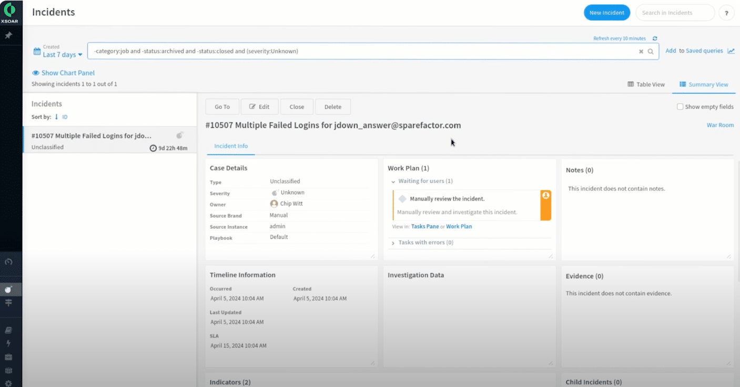Click the lightning bolt icon in sidebar
The width and height of the screenshot is (740, 387).
click(8, 343)
